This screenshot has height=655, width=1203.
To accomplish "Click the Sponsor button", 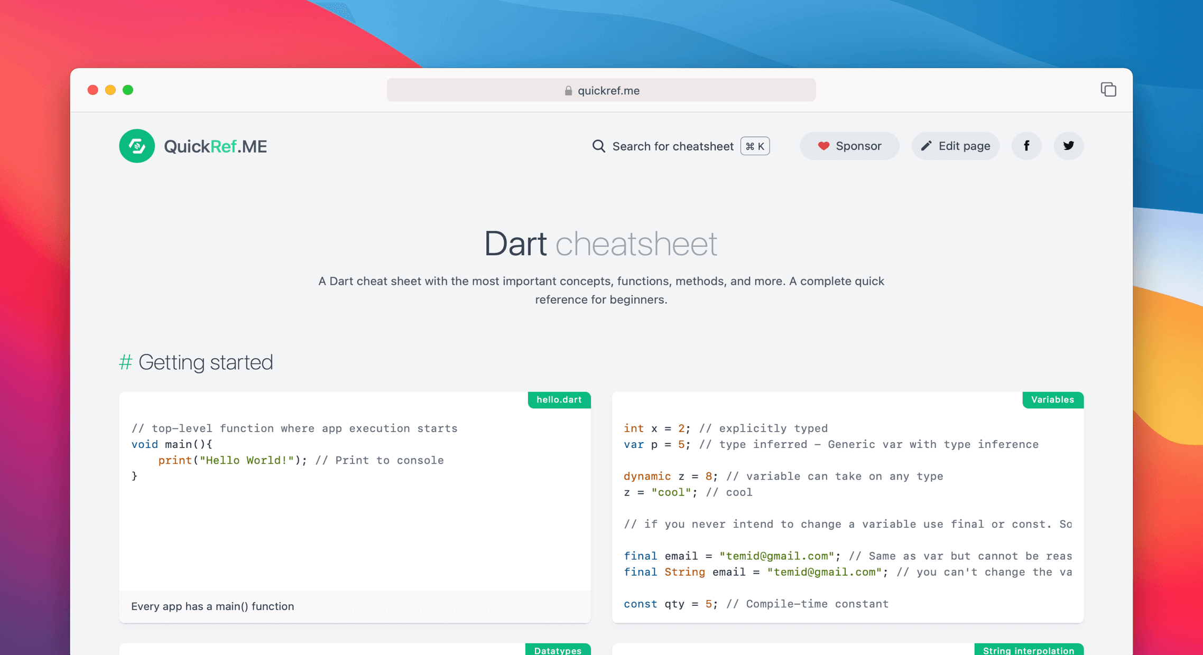I will [x=849, y=146].
